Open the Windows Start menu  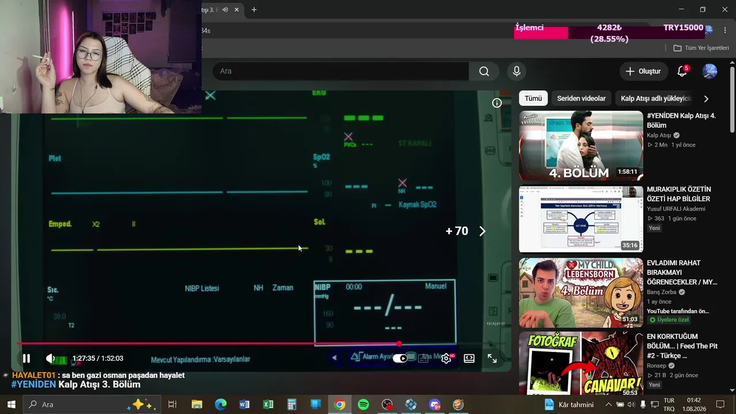click(x=11, y=404)
